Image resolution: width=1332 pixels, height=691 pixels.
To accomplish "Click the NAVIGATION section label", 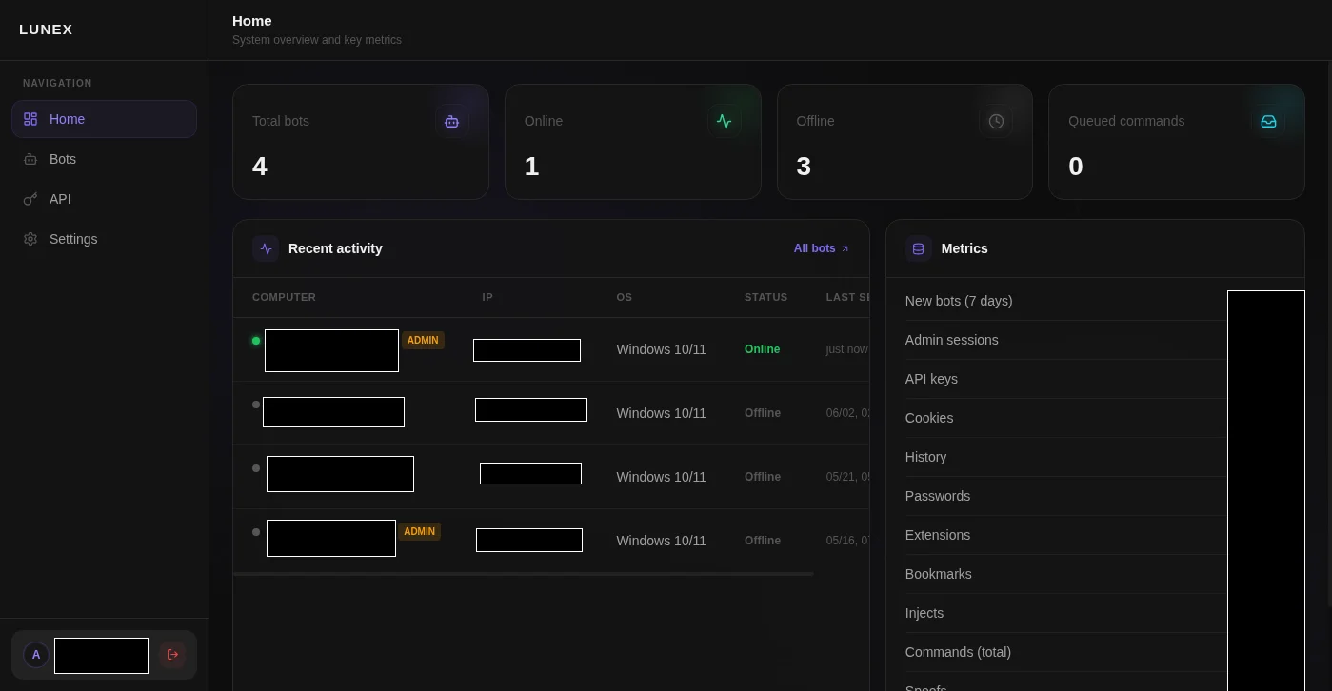I will 57,83.
